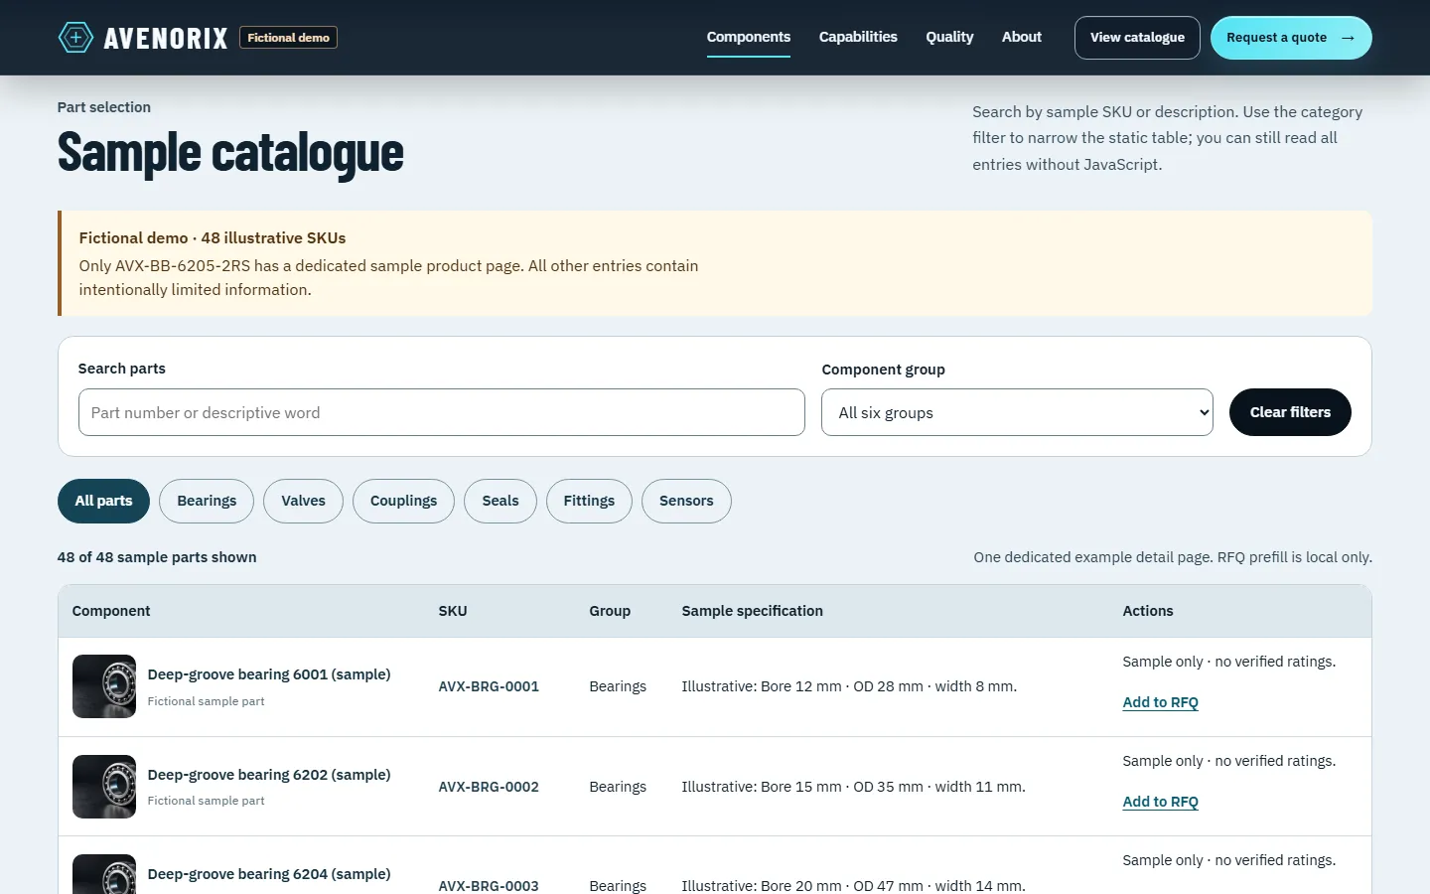Expand the Component group dropdown
1430x894 pixels.
coord(1017,412)
